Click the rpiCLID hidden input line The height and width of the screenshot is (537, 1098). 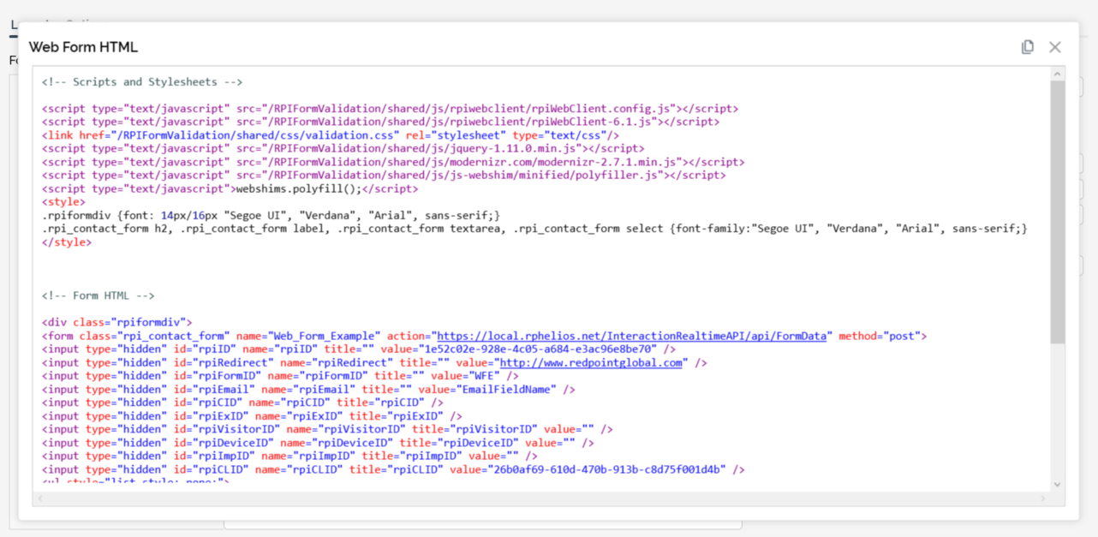coord(393,470)
